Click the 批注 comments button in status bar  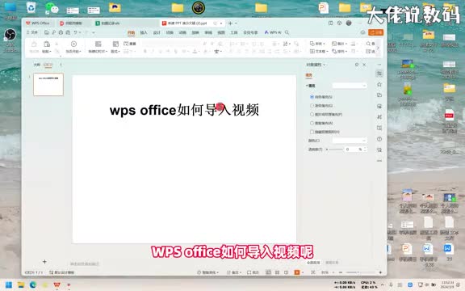point(253,272)
